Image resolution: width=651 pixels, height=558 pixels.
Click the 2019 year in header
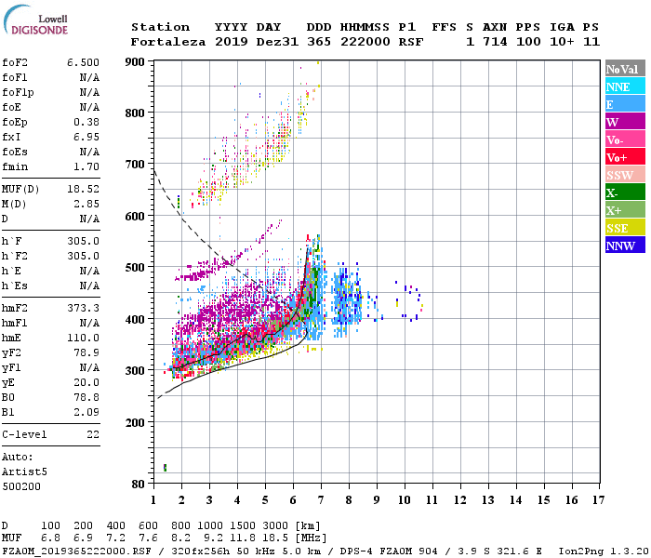pos(232,42)
